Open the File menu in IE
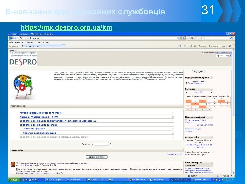Viewport: 245px width, 184px height. pyautogui.click(x=11, y=42)
